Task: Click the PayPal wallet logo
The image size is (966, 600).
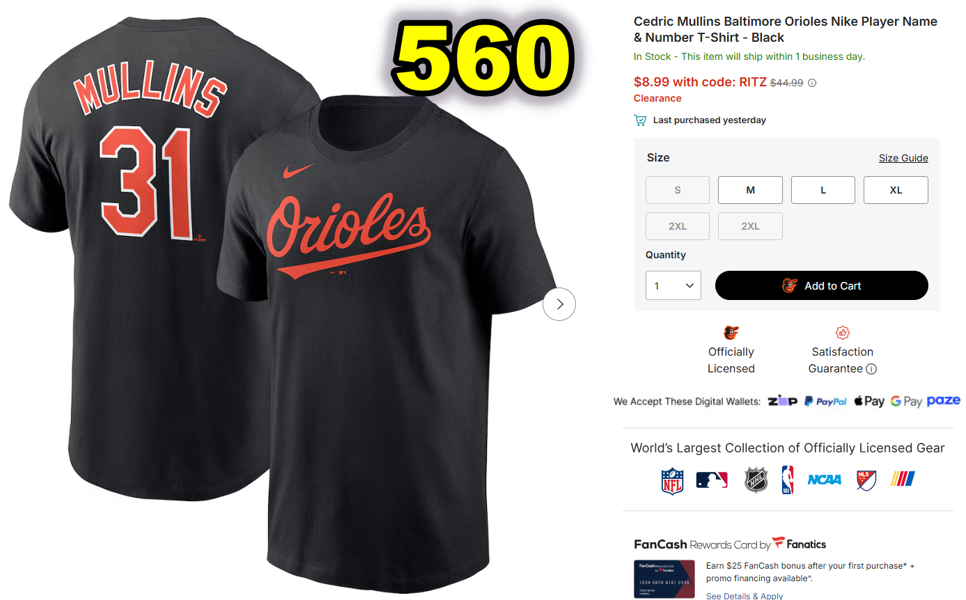Action: tap(825, 401)
